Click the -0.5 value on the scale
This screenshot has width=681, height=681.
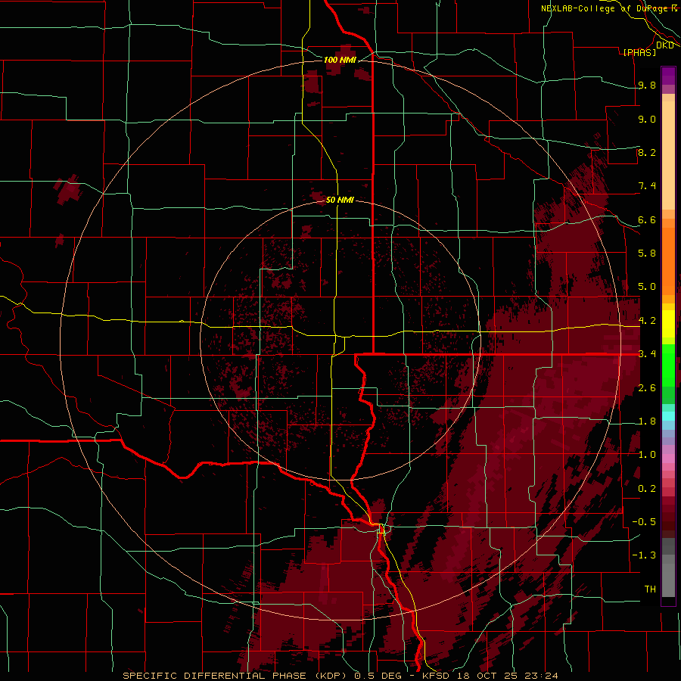click(x=644, y=522)
